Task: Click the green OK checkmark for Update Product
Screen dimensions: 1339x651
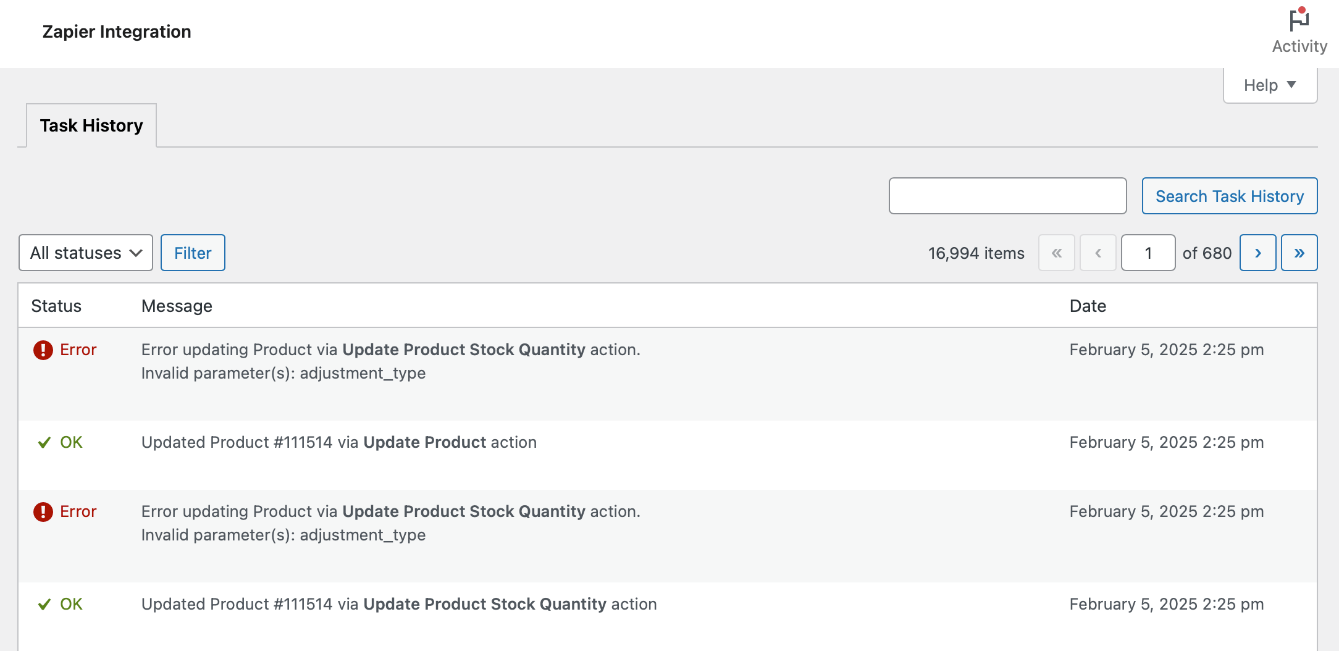Action: click(44, 443)
